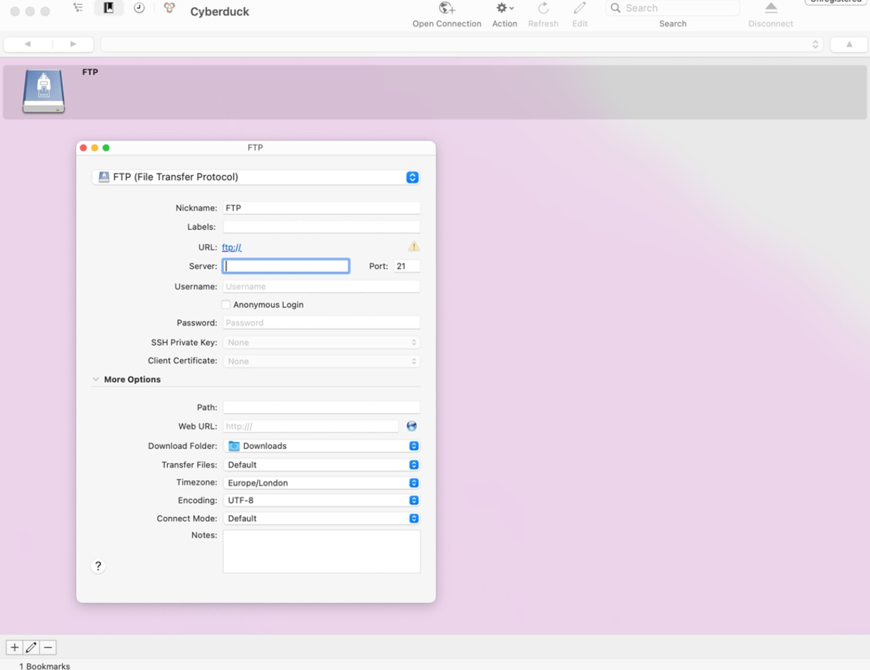
Task: Collapse the More Options disclosure arrow
Action: (96, 380)
